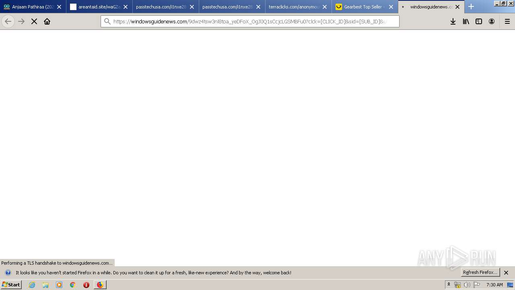This screenshot has height=290, width=515.
Task: Click the 7:30 AM system clock
Action: [x=494, y=285]
